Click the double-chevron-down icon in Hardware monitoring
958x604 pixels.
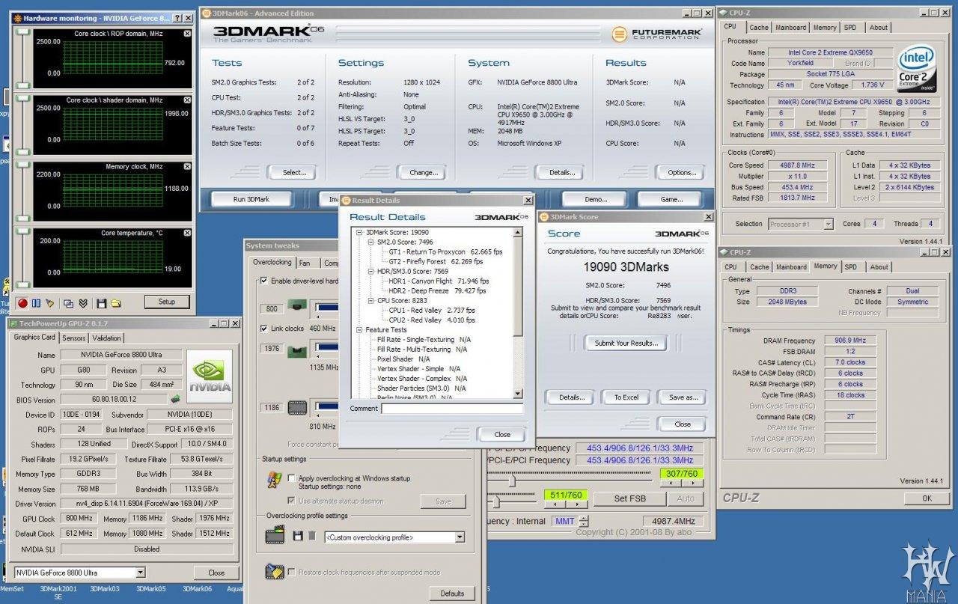pyautogui.click(x=82, y=303)
